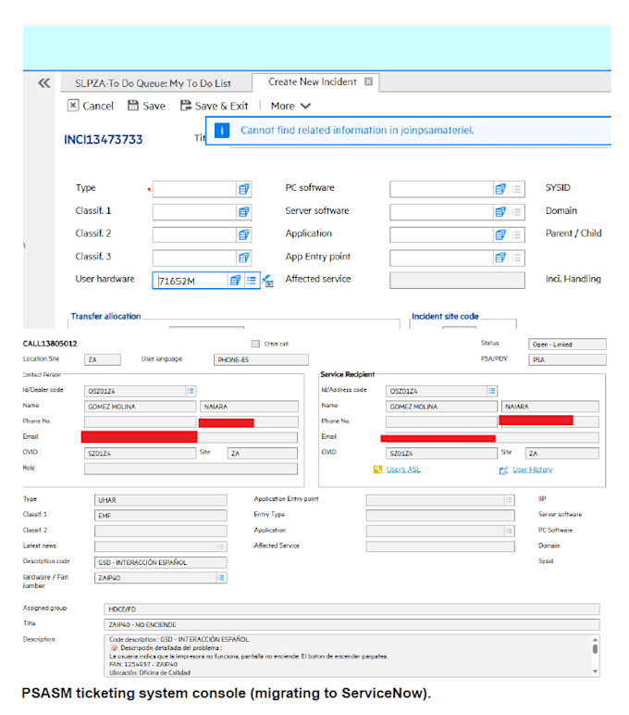Click the Type input field in incident form

point(194,189)
